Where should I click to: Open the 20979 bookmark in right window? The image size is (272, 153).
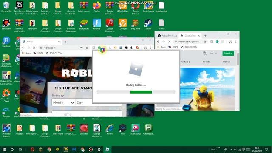173,47
